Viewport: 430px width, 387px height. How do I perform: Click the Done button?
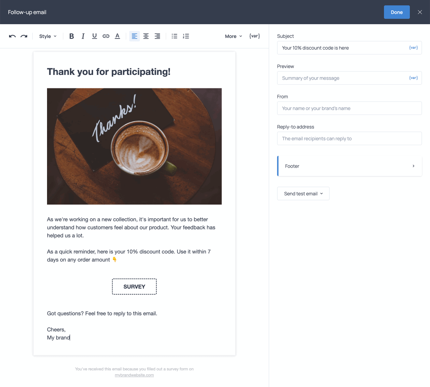click(x=397, y=12)
